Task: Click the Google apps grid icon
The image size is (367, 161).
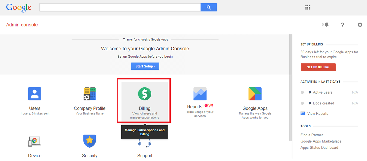Action: 308,7
